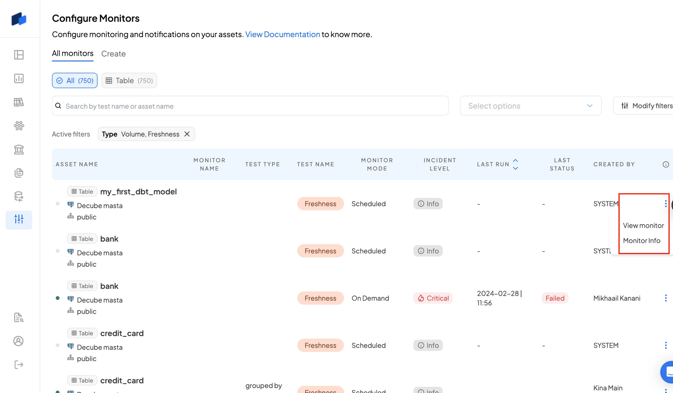The height and width of the screenshot is (393, 673).
Task: Open the database sync sidebar icon
Action: click(19, 196)
